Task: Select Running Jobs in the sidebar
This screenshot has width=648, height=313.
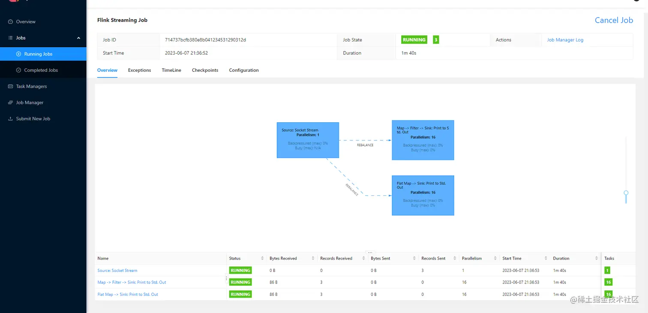Action: [x=43, y=54]
